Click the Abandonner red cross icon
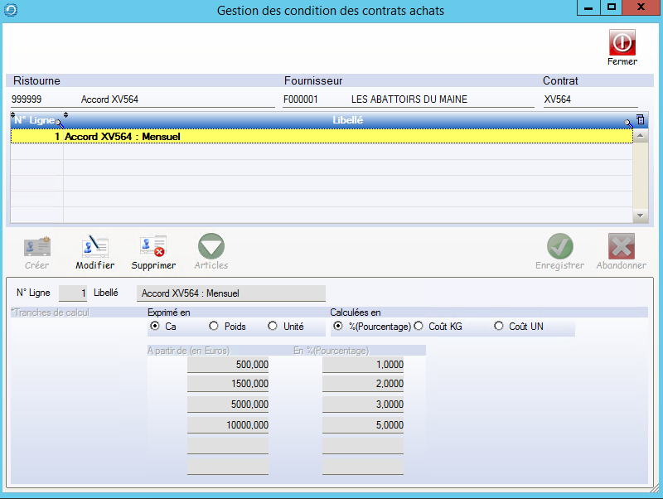The height and width of the screenshot is (499, 663). (621, 247)
